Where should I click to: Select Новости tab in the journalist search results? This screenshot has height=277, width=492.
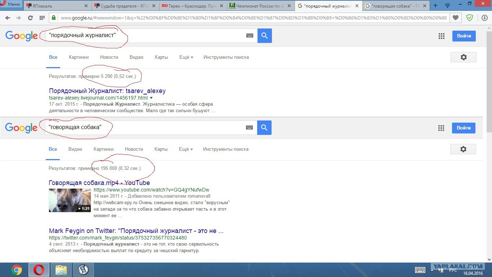tap(109, 57)
